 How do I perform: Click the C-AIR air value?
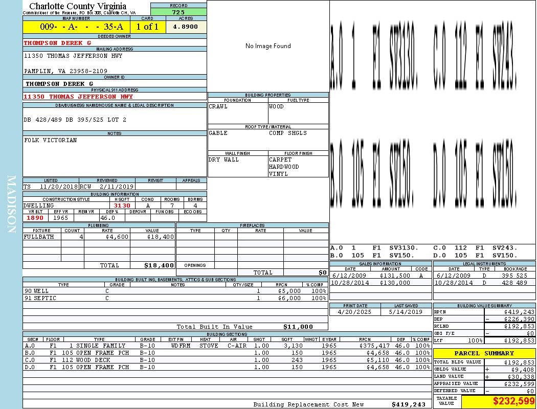(x=237, y=346)
